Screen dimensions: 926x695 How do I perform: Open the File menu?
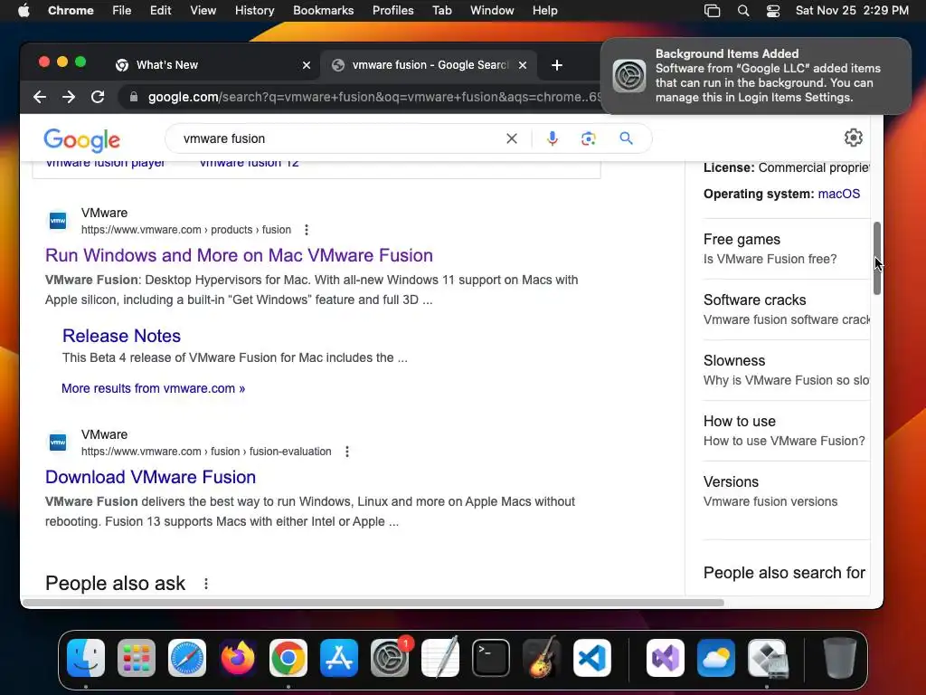click(x=122, y=11)
